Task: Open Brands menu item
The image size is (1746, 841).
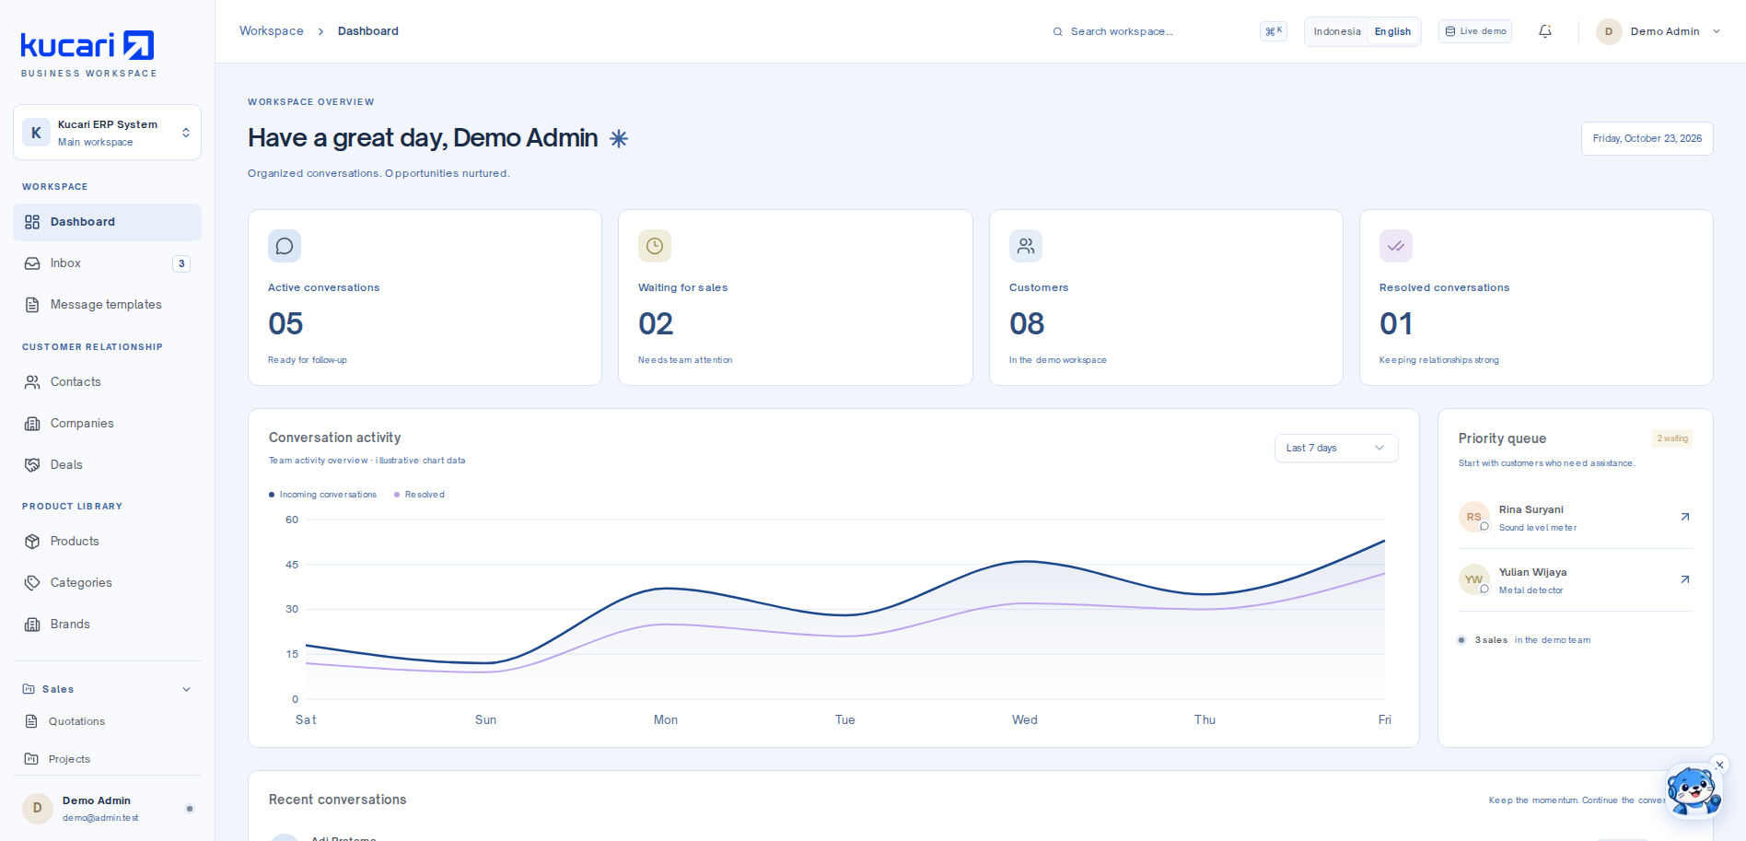Action: [x=107, y=625]
